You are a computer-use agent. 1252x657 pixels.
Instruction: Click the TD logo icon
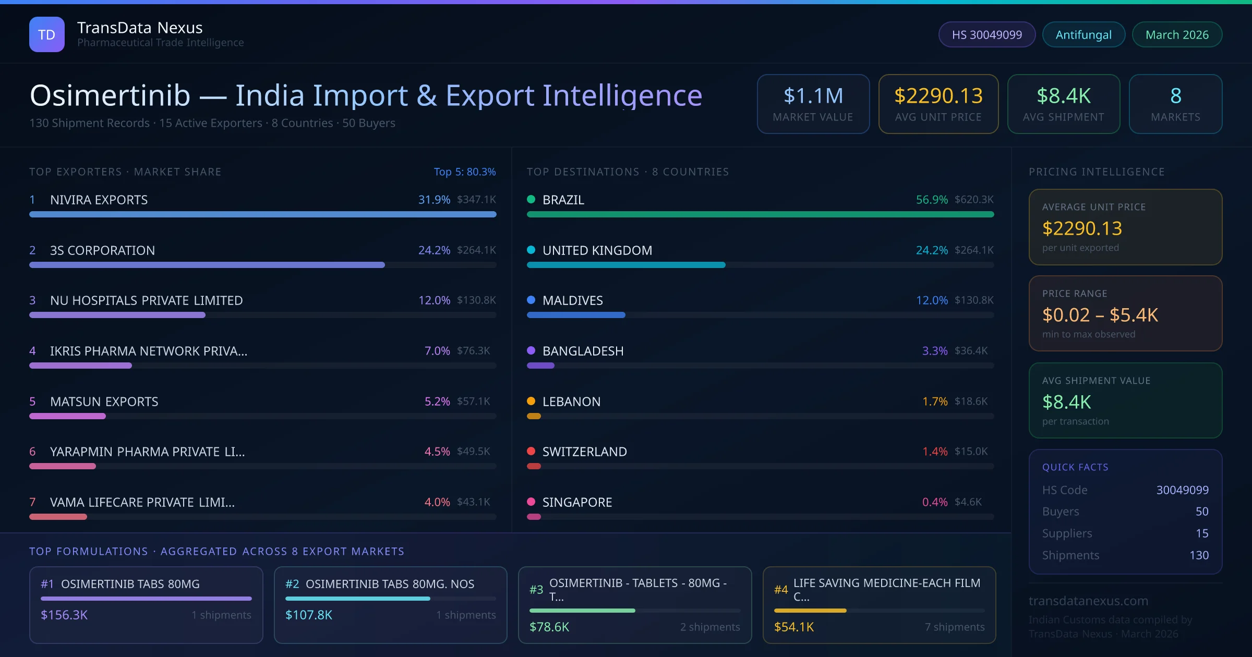point(46,34)
